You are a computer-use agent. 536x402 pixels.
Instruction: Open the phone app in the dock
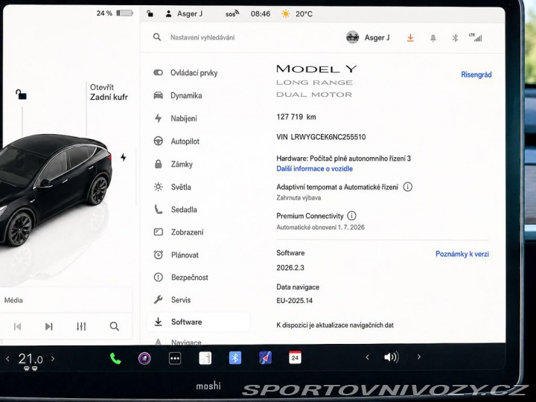[x=115, y=358]
